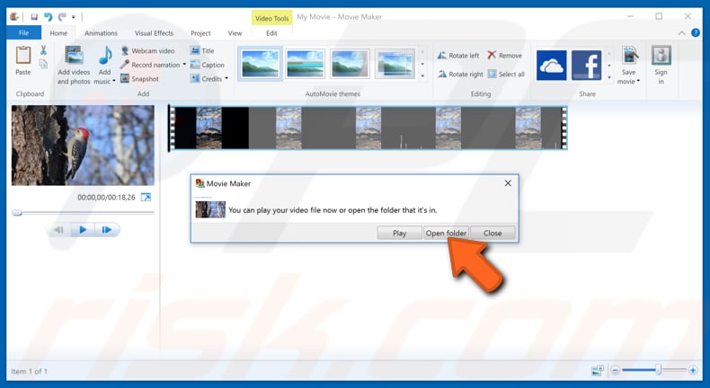Click the Copy icon below scissors
The width and height of the screenshot is (710, 388).
pyautogui.click(x=43, y=65)
